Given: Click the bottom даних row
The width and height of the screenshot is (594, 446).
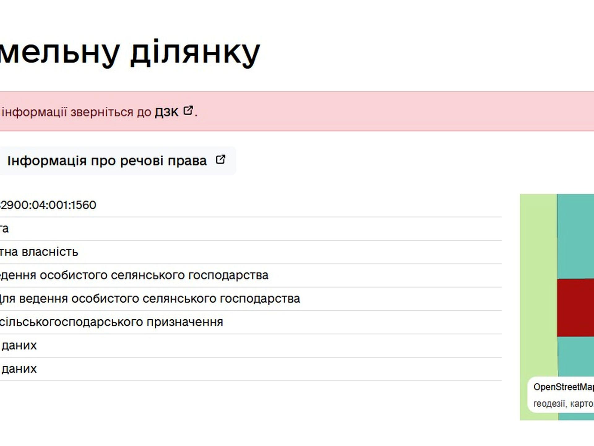Looking at the screenshot, I should (19, 369).
